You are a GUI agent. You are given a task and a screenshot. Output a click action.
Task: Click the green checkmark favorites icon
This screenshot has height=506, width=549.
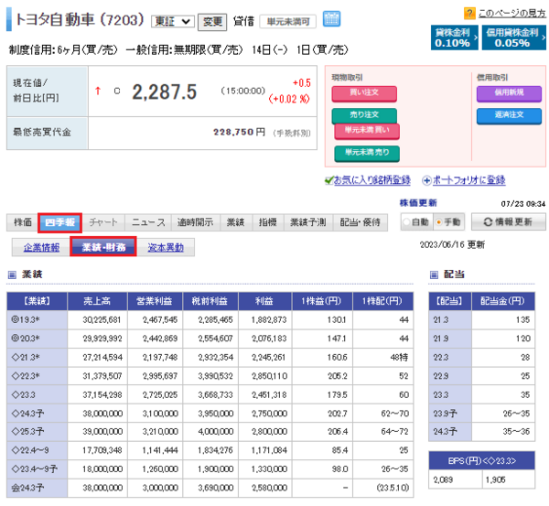328,180
